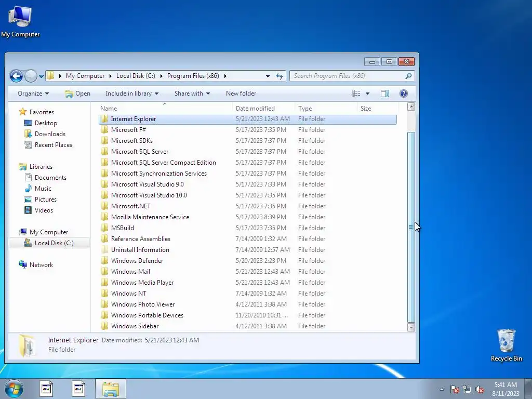Open the Organize menu
The height and width of the screenshot is (399, 532).
point(33,94)
